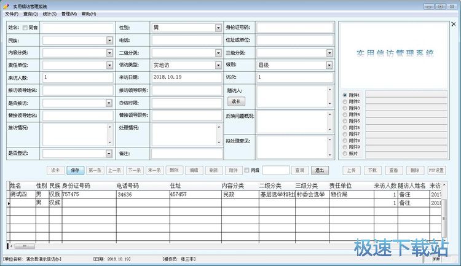
Task: Select the 附件6 radio button
Action: pyautogui.click(x=345, y=128)
